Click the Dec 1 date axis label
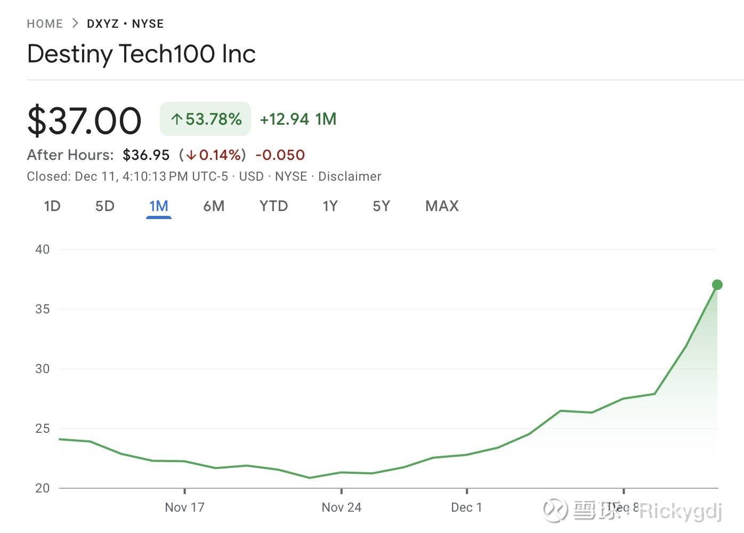Viewport: 744px width, 533px height. pyautogui.click(x=466, y=507)
